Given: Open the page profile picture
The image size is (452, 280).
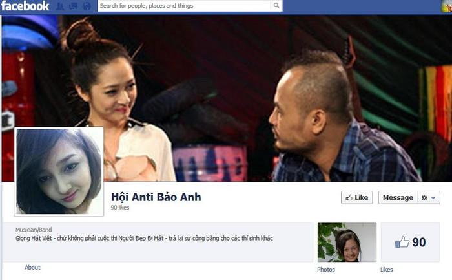Looking at the screenshot, I should [x=59, y=171].
